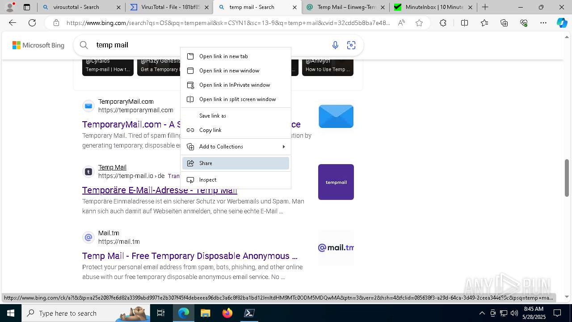572x322 pixels.
Task: Open the blue envelope thumbnail
Action: click(336, 116)
